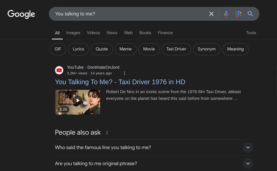The height and width of the screenshot is (171, 277).
Task: Click the Google logo
Action: [x=21, y=14]
